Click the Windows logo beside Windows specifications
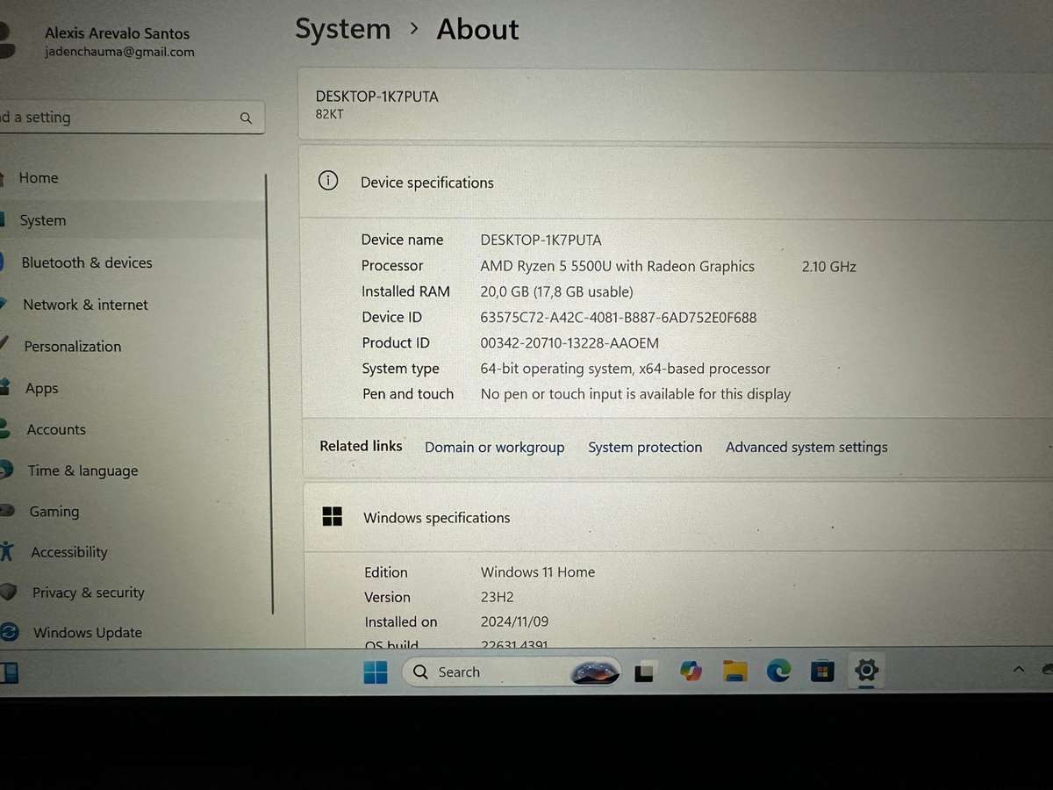This screenshot has height=790, width=1053. 333,517
